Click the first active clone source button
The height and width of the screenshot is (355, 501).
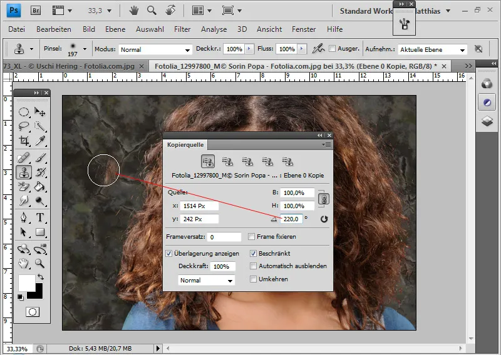[208, 161]
